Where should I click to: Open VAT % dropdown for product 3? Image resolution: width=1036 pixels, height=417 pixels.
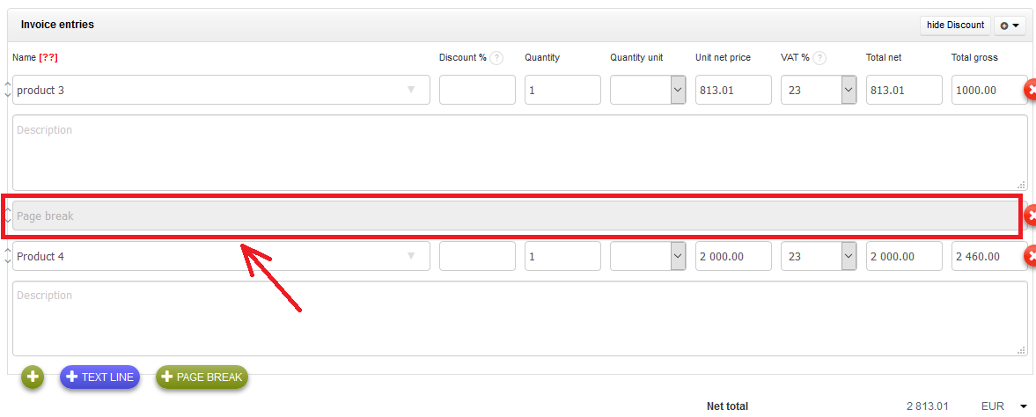tap(849, 90)
